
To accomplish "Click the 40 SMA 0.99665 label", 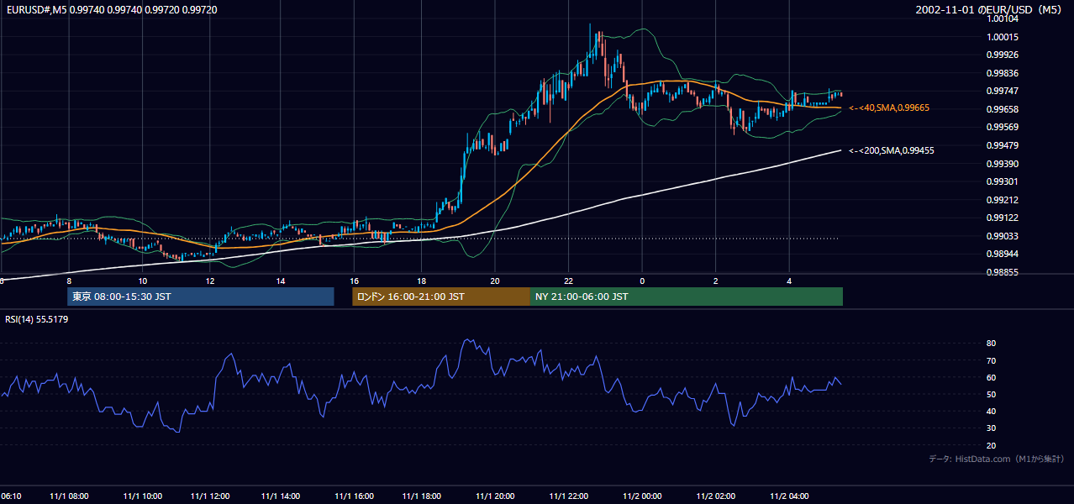I will [x=889, y=108].
